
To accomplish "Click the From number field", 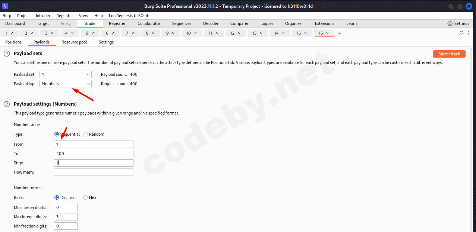I will [94, 144].
